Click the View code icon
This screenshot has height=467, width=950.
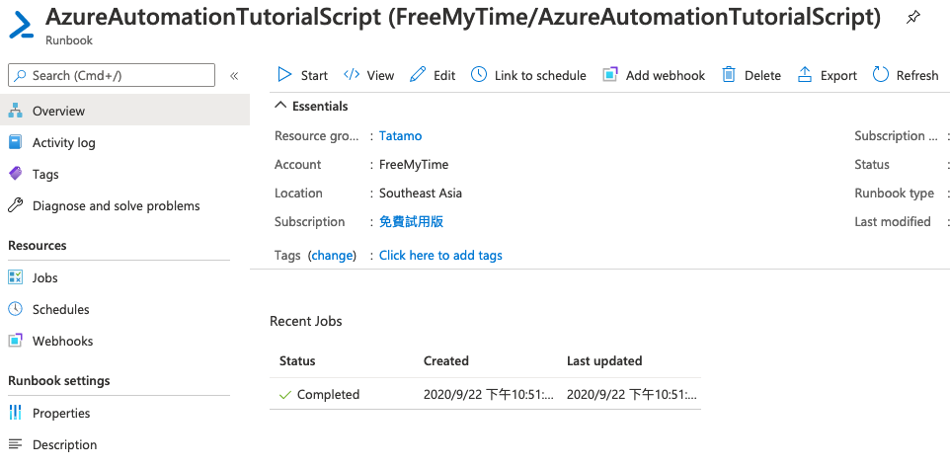[x=352, y=75]
